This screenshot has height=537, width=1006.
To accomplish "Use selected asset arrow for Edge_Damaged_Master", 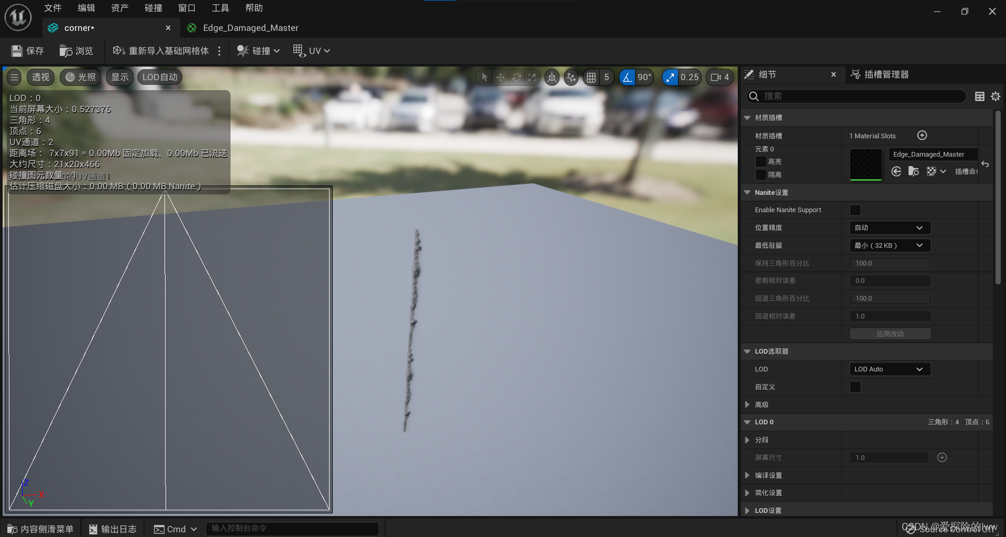I will coord(896,171).
